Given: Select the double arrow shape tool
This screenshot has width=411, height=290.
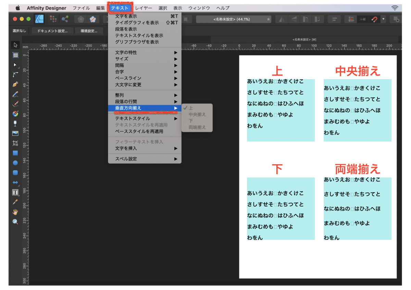Looking at the screenshot, I should click(x=15, y=182).
